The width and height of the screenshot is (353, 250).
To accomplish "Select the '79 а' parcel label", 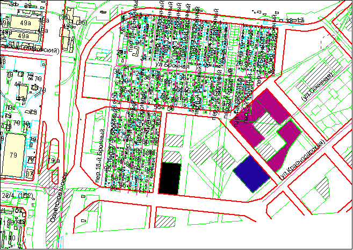I will 54,161.
